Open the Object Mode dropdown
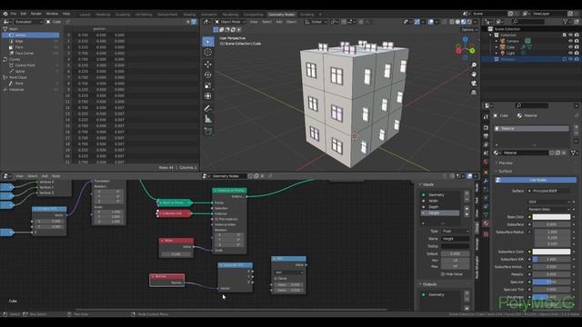Image resolution: width=582 pixels, height=327 pixels. tap(230, 22)
